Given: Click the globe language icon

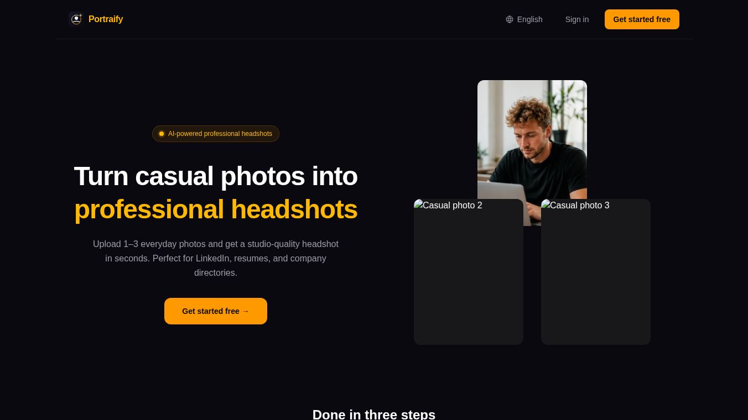Looking at the screenshot, I should click(x=510, y=19).
